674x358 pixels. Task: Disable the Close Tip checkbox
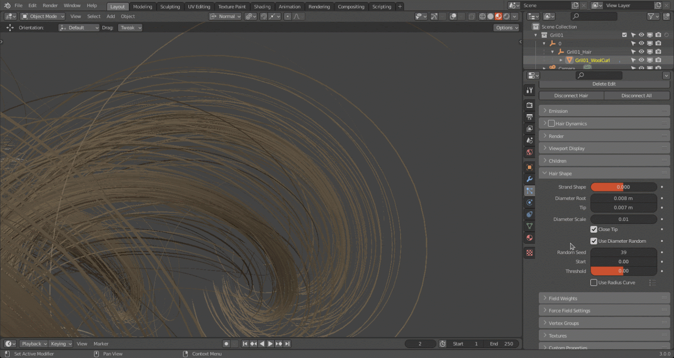pyautogui.click(x=594, y=229)
